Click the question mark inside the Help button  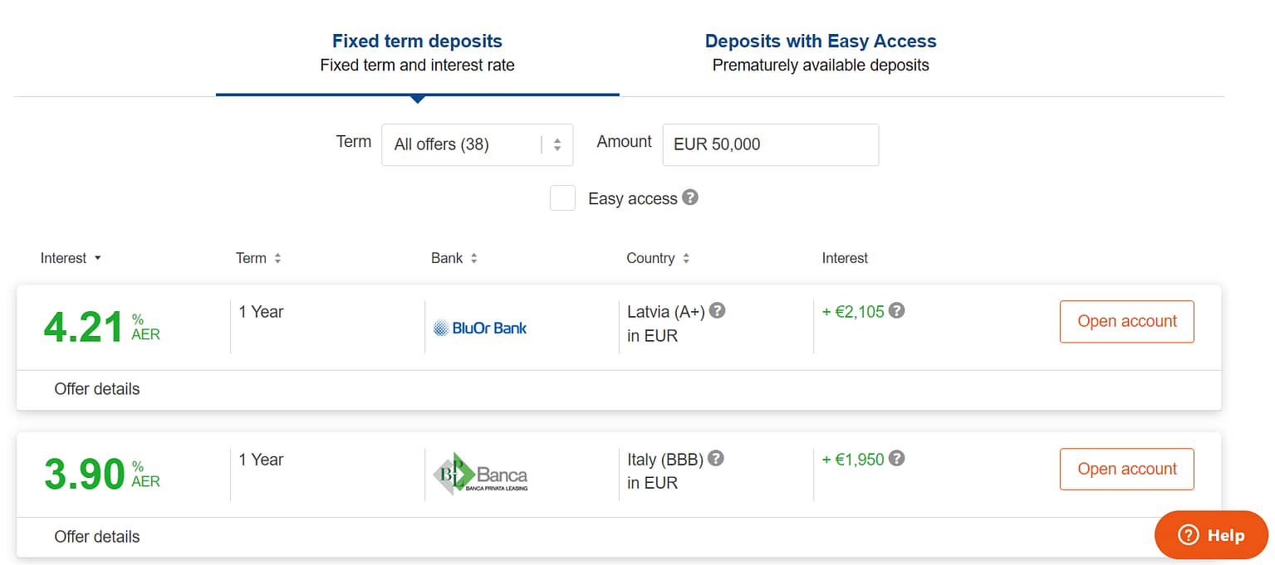[x=1187, y=535]
